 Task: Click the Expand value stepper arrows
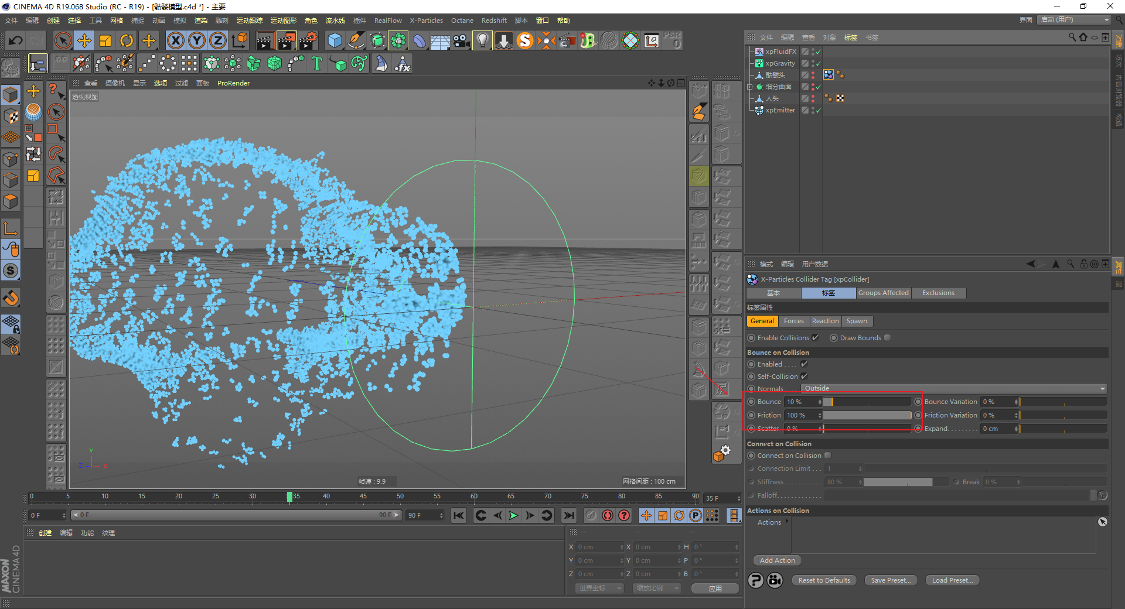pos(1016,429)
